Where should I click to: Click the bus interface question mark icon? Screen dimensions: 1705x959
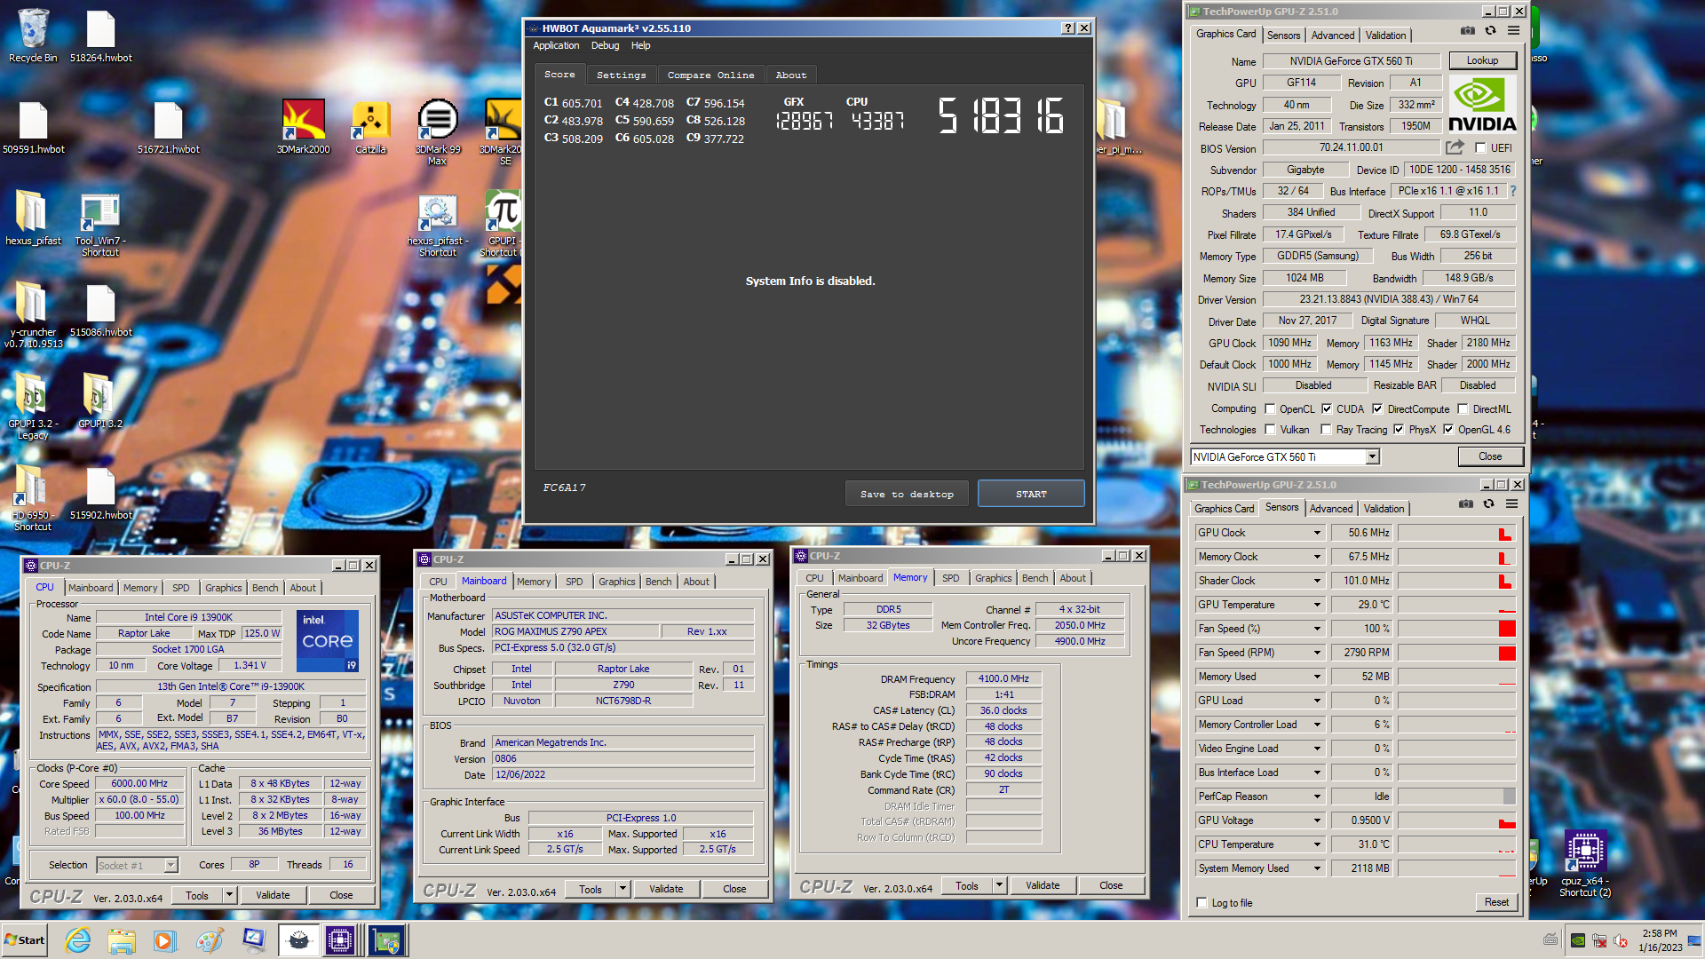1513,191
